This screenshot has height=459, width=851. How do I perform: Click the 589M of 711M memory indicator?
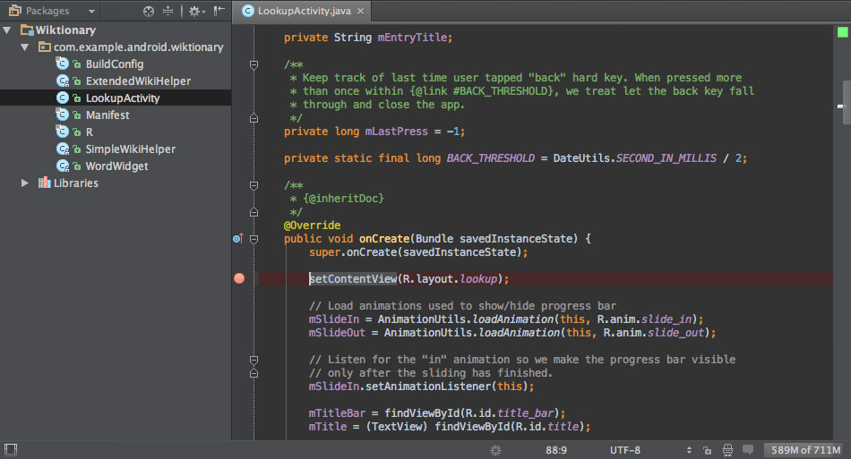click(x=805, y=450)
